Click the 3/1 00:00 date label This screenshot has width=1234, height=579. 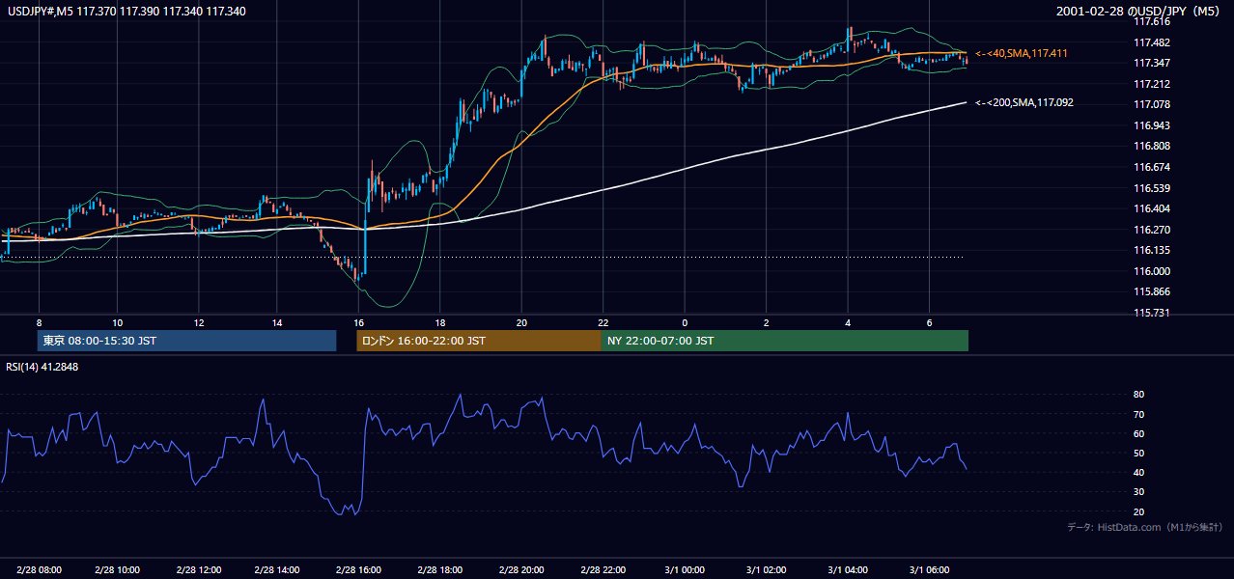point(685,569)
